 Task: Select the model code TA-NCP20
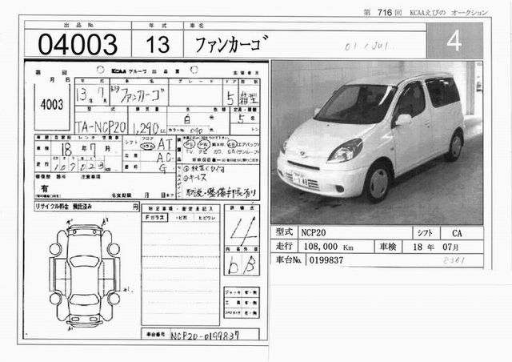point(100,127)
